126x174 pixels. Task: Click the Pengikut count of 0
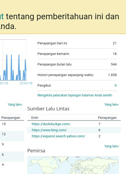[115, 86]
